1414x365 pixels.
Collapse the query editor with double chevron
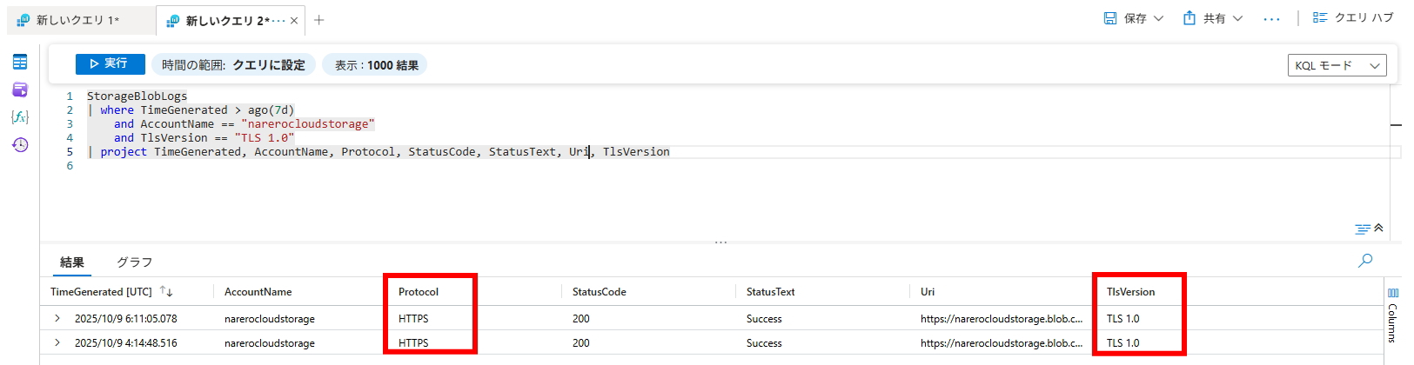[1378, 228]
